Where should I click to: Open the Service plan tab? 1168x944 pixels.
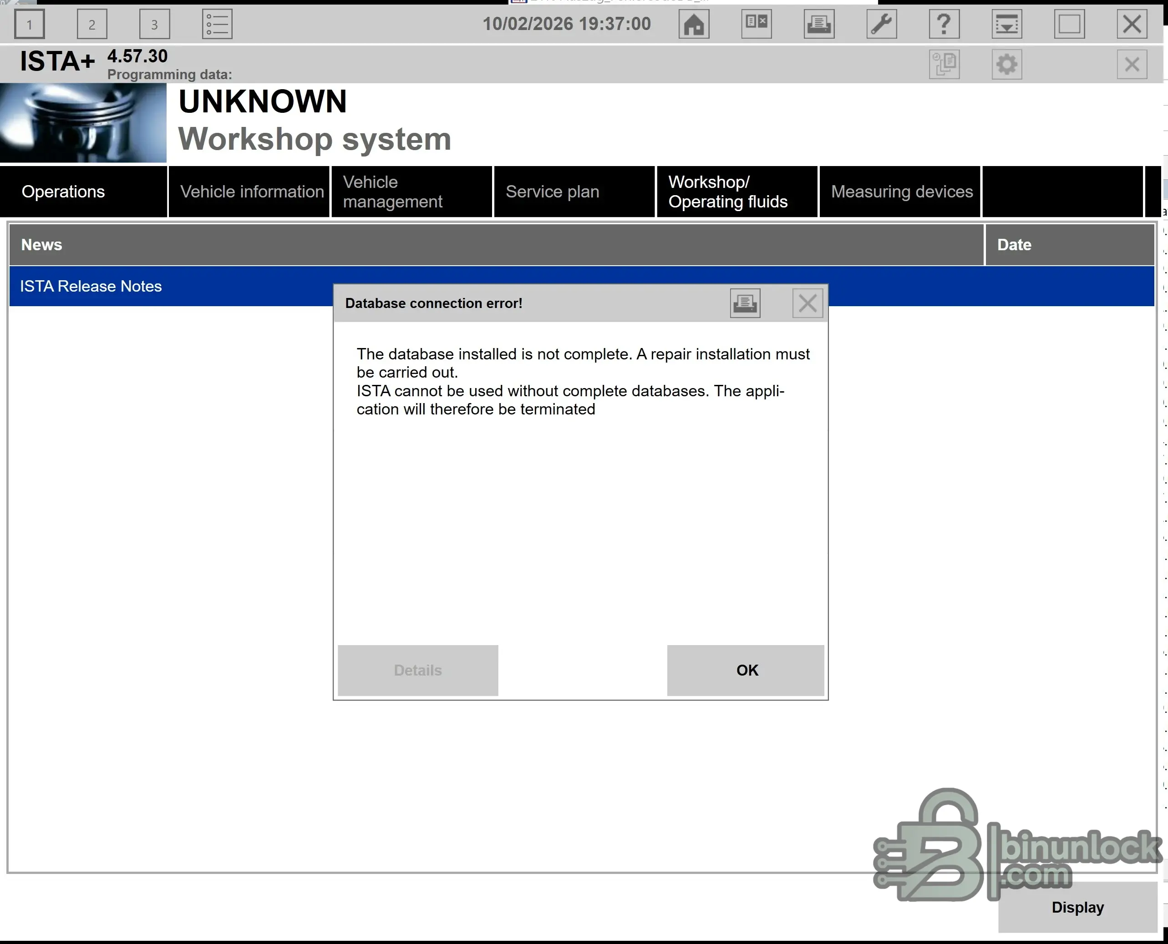point(574,192)
